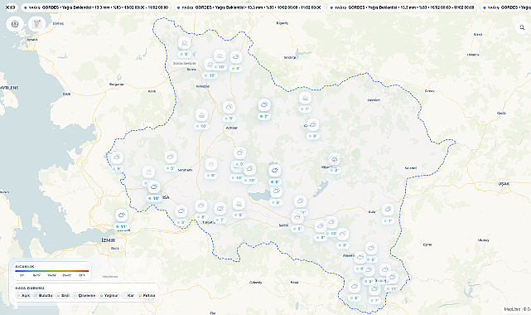Open the search magnifier icon
Screen dimensions: 531x315
[522, 27]
